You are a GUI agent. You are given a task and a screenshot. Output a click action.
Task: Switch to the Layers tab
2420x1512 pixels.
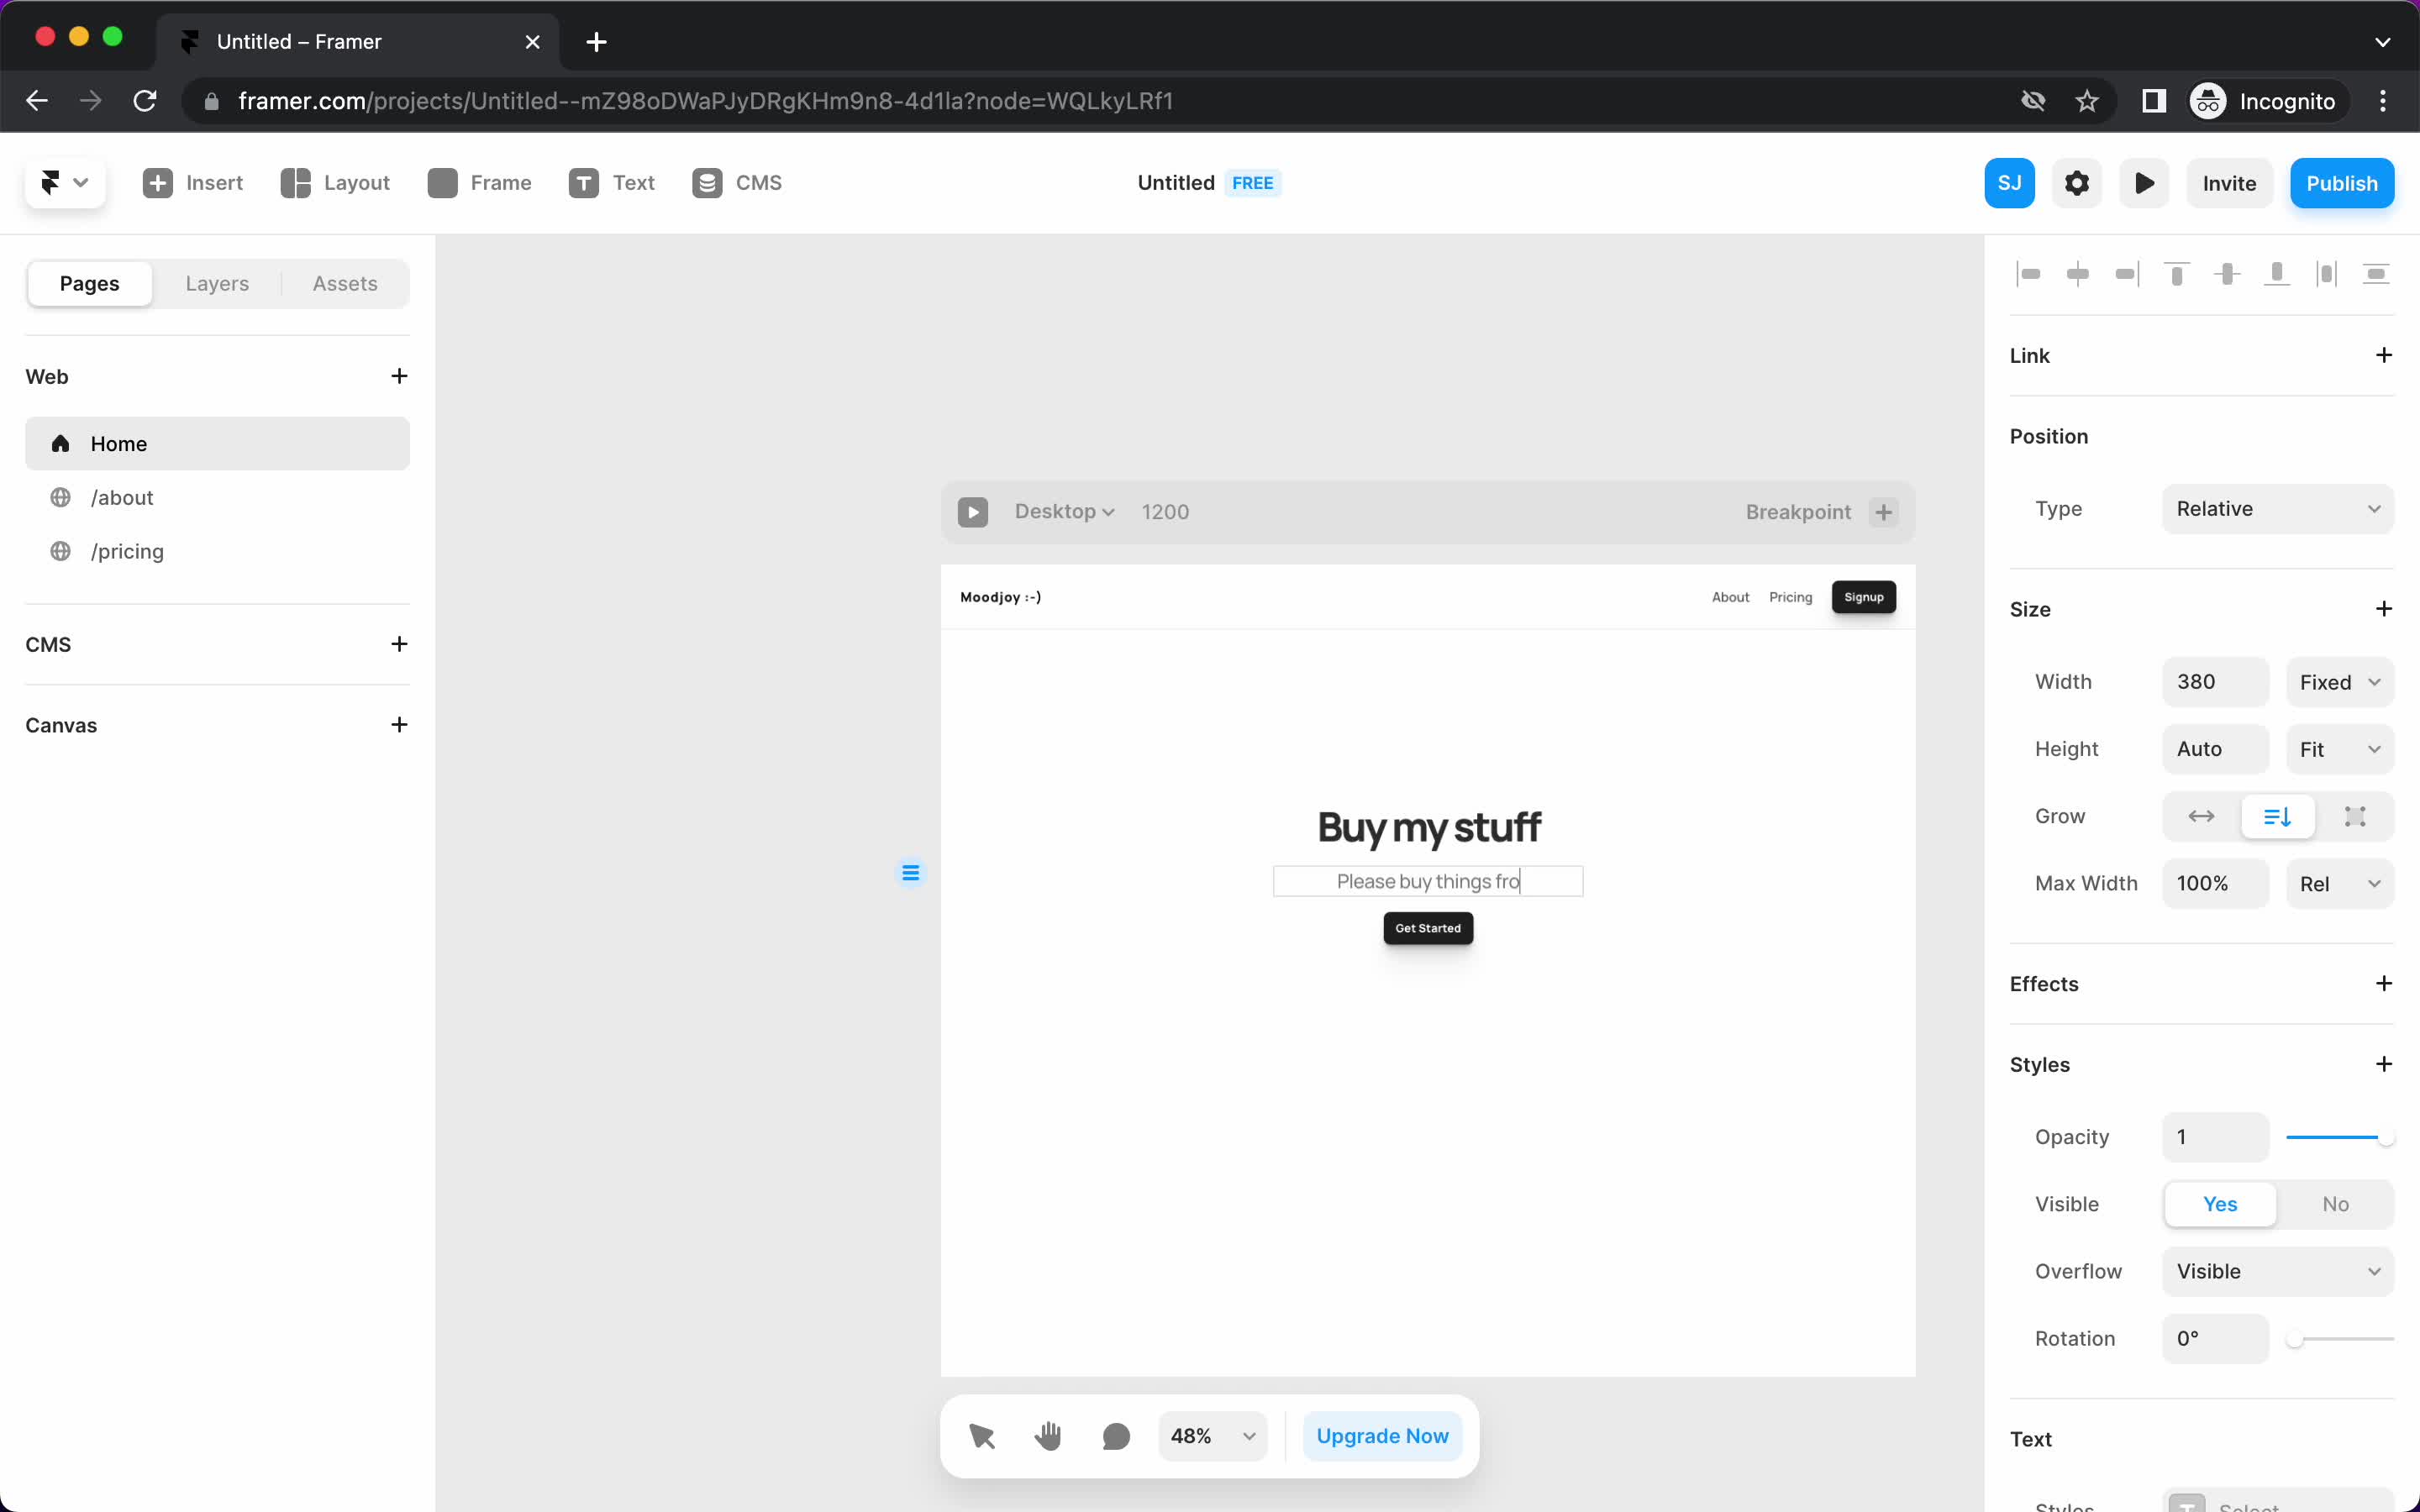point(218,282)
